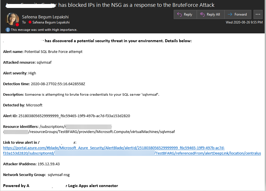Click the recipient name in the To line
This screenshot has width=266, height=191.
[51, 22]
